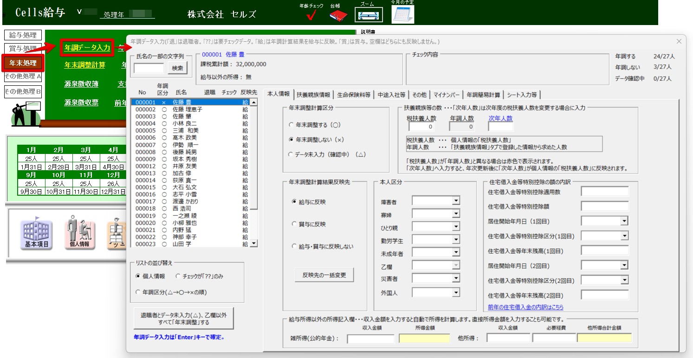Click the employee list scrollbar down arrow
This screenshot has height=358, width=693.
(253, 243)
